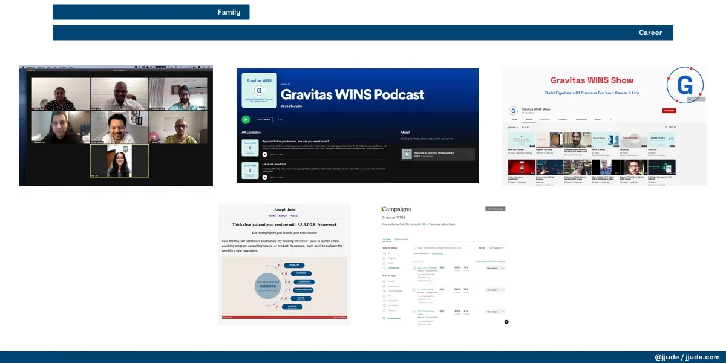The width and height of the screenshot is (726, 363).
Task: Select checkbox for the trumpet campaign row
Action: pos(414,267)
